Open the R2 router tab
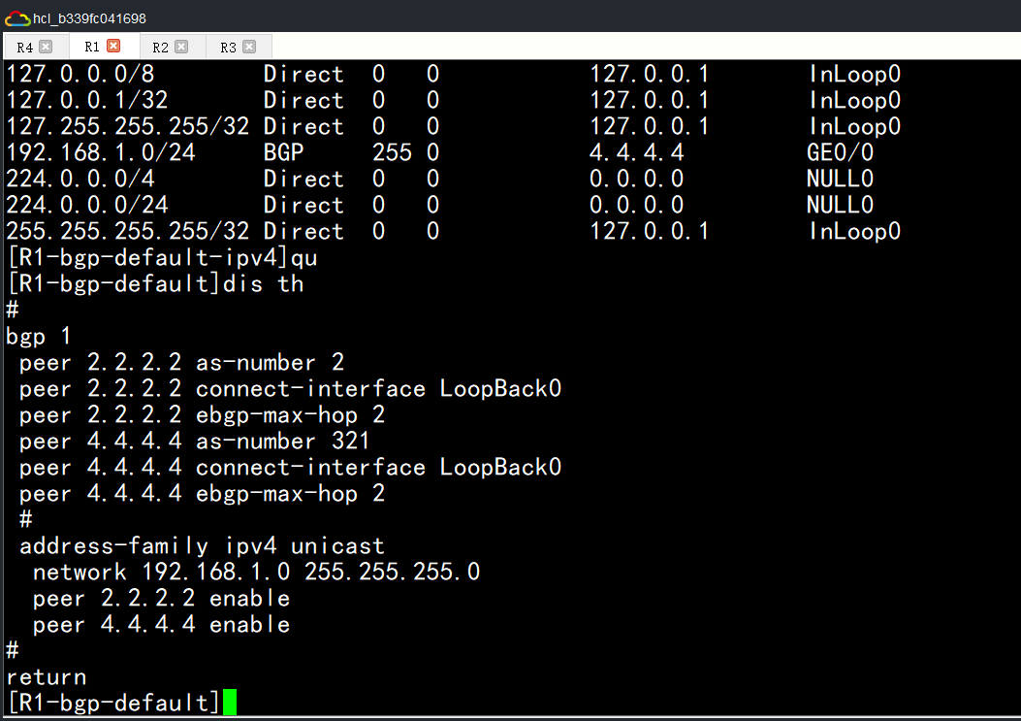The image size is (1021, 721). 160,47
